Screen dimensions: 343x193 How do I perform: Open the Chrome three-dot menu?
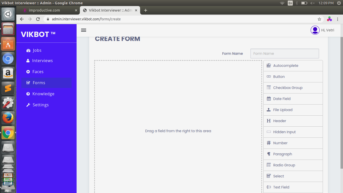[x=338, y=19]
